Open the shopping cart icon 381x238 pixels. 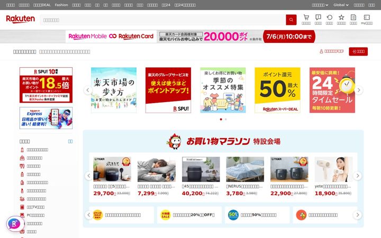click(x=306, y=17)
